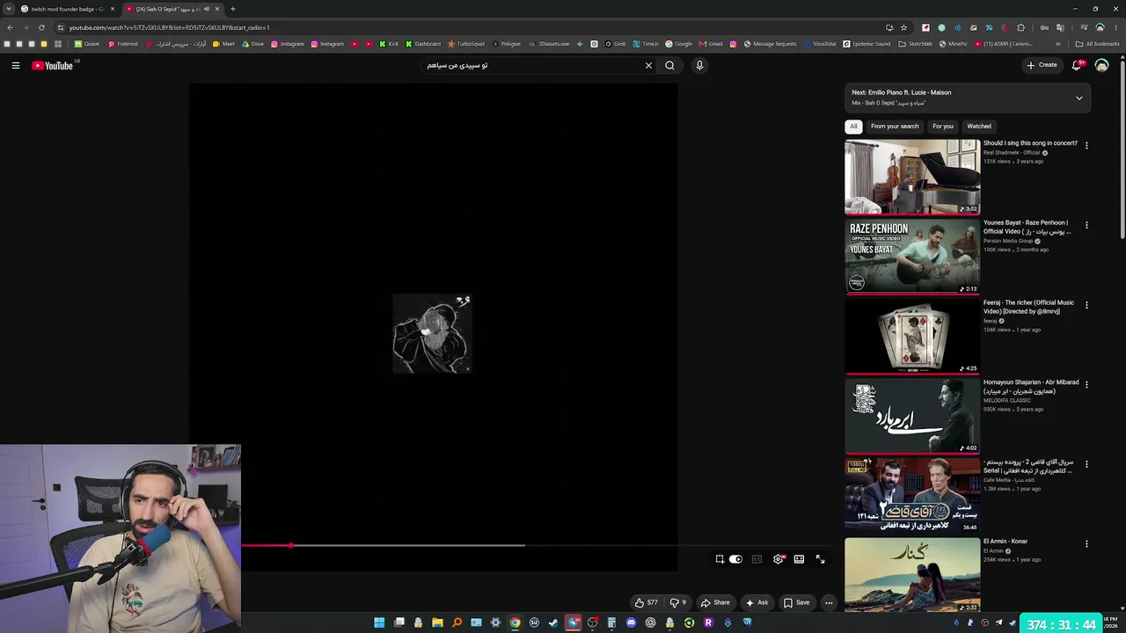1126x633 pixels.
Task: Open the YouTube guide hamburger menu
Action: [16, 65]
